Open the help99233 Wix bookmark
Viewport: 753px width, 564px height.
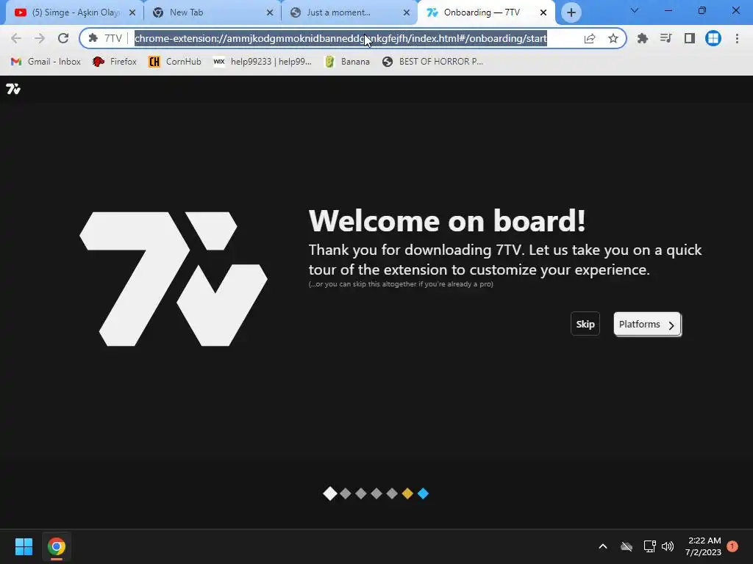(263, 62)
